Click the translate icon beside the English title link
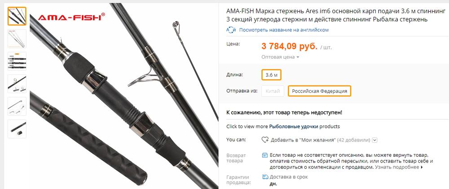This screenshot has width=449, height=189. pos(231,30)
